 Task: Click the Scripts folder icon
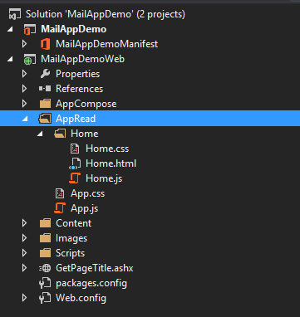(45, 253)
